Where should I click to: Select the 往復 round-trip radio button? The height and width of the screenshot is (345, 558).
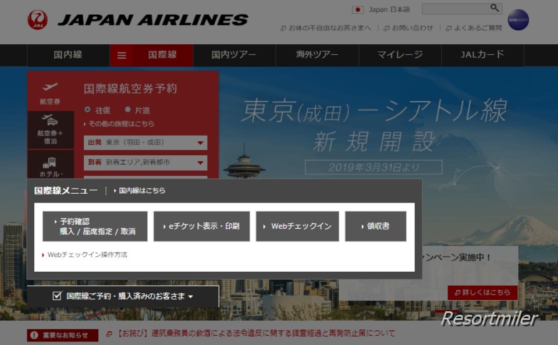88,109
